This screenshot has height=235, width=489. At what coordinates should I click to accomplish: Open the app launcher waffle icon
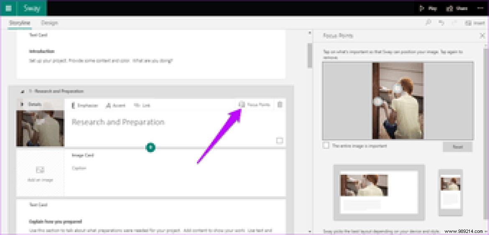click(x=8, y=8)
